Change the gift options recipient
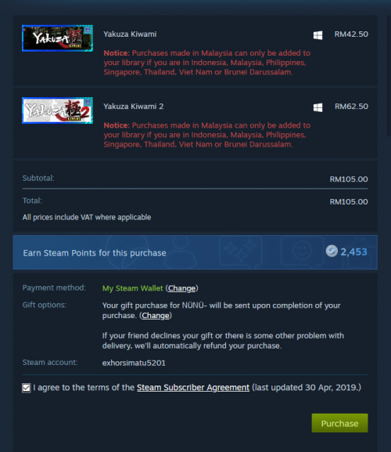Screen dimensions: 391x452 click(x=156, y=316)
